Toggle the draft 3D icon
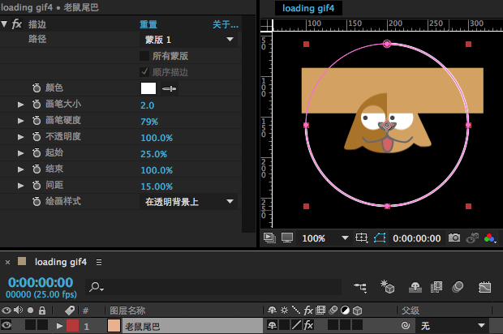 click(x=388, y=287)
